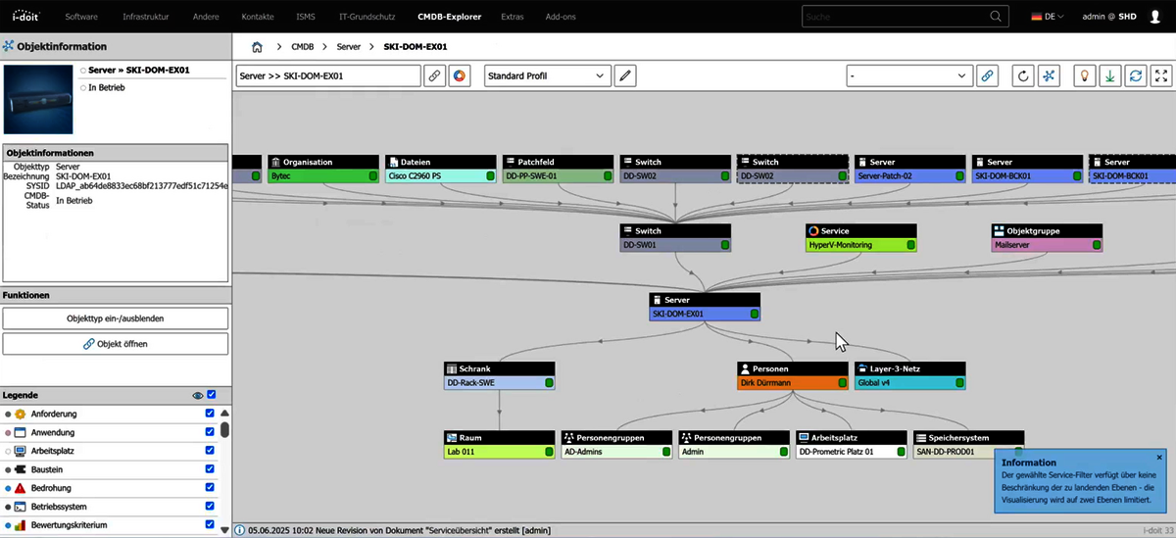Go to home via breadcrumb house icon
1176x538 pixels.
[257, 47]
